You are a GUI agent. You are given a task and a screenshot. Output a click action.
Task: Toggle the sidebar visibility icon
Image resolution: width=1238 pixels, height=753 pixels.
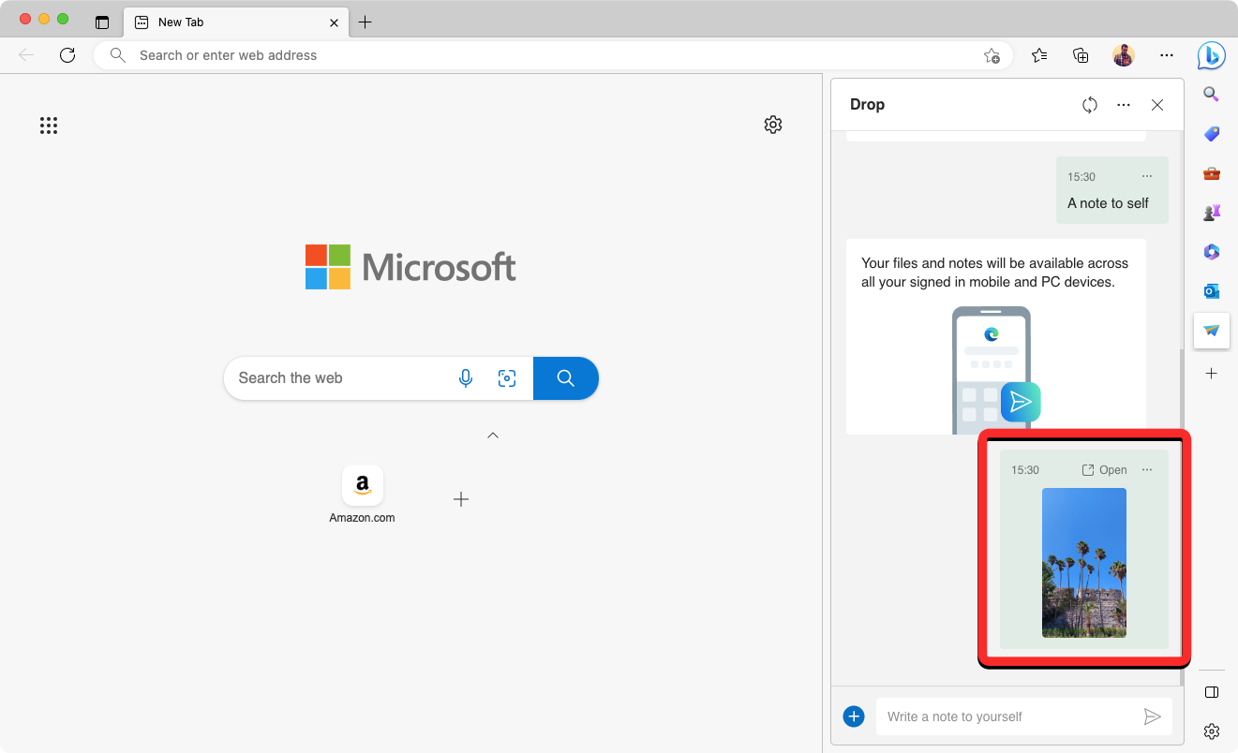[x=1211, y=692]
